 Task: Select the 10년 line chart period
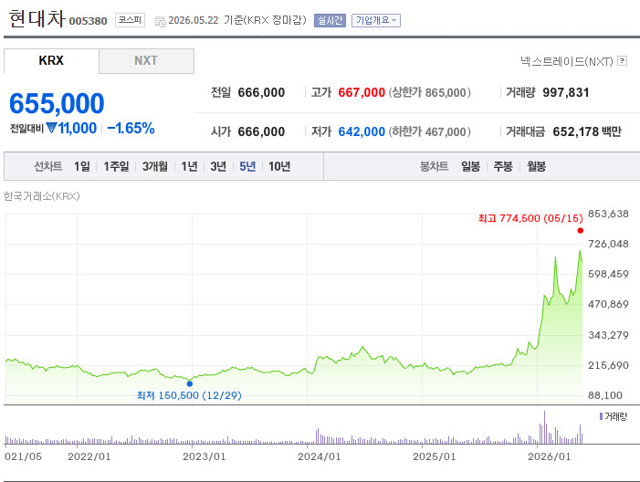pyautogui.click(x=279, y=166)
